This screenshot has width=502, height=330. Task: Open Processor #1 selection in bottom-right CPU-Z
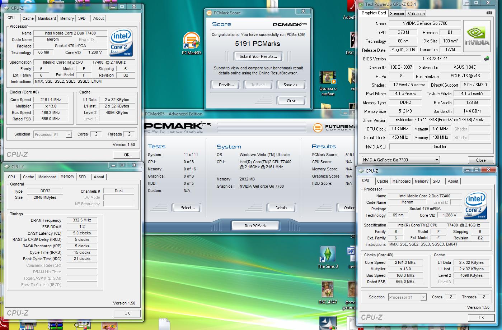pyautogui.click(x=407, y=297)
